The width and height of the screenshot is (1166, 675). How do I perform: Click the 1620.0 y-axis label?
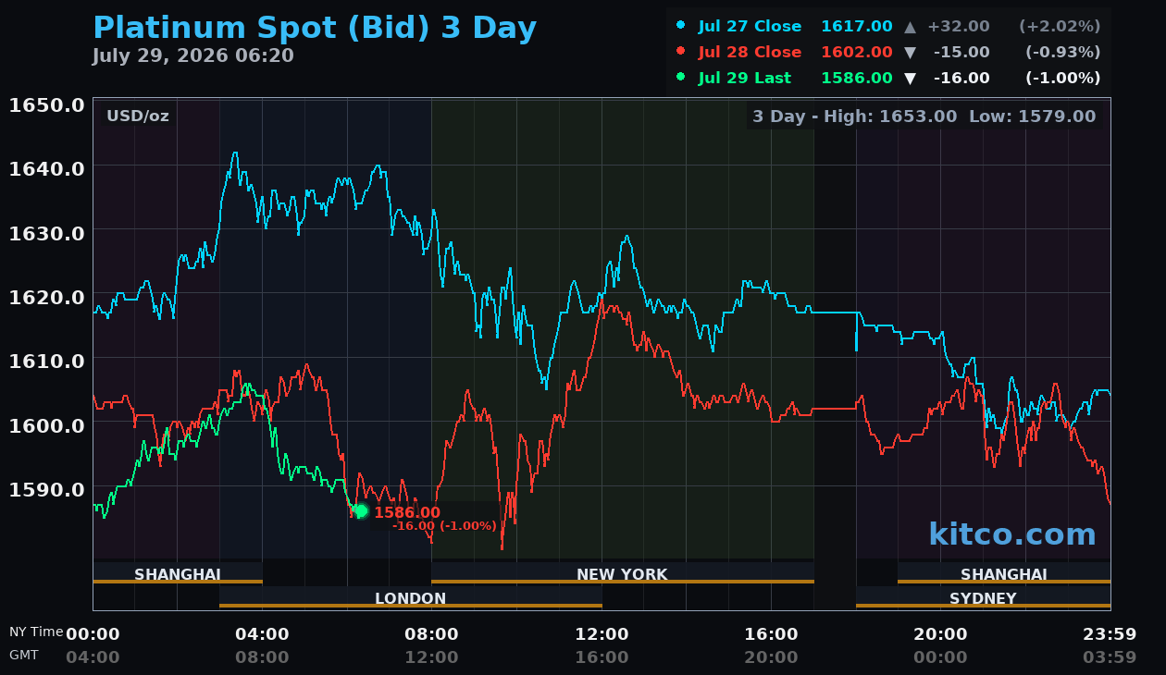[47, 297]
